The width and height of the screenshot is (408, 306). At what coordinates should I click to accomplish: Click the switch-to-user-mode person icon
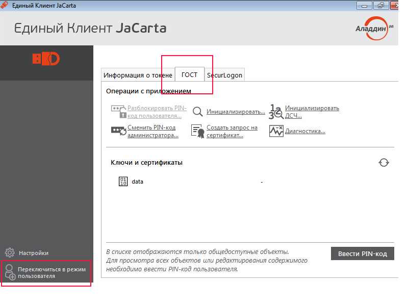(x=10, y=272)
